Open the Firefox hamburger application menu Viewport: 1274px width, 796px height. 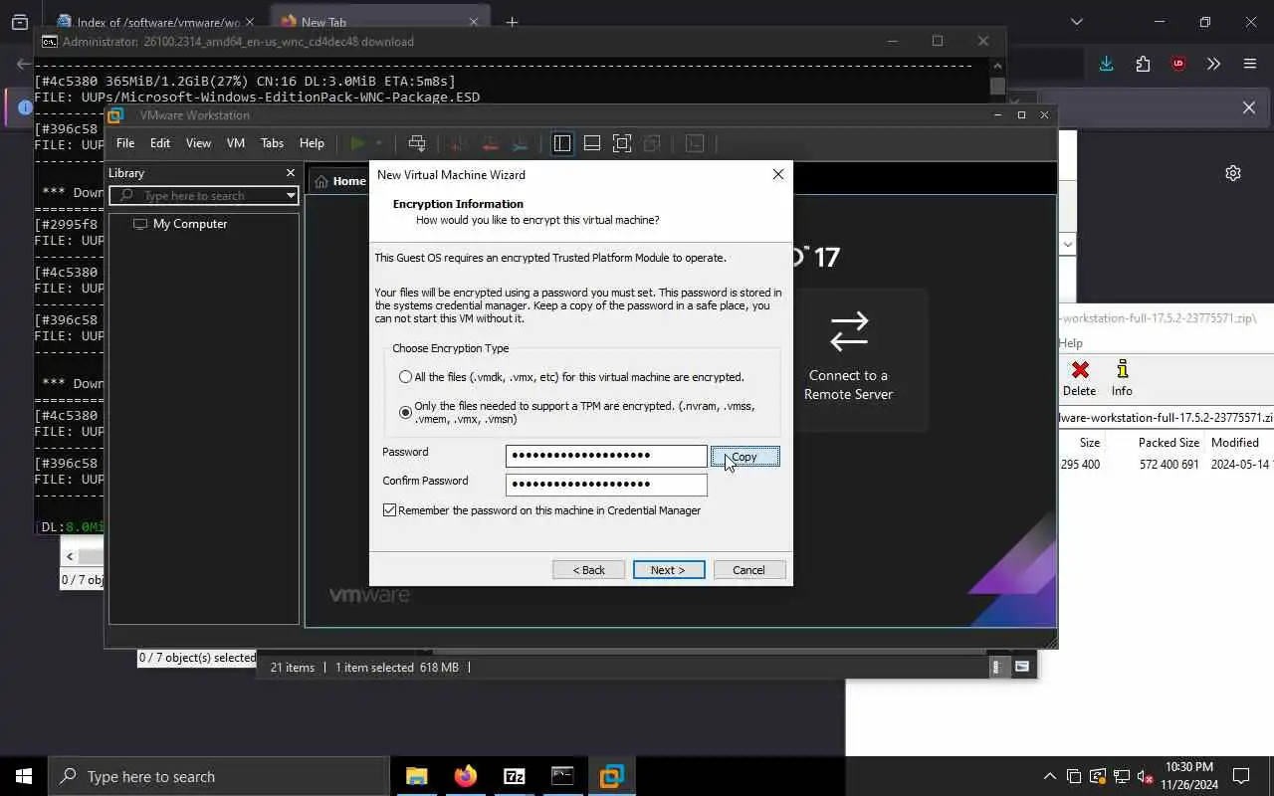click(x=1250, y=64)
